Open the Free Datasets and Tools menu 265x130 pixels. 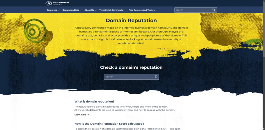[142, 10]
